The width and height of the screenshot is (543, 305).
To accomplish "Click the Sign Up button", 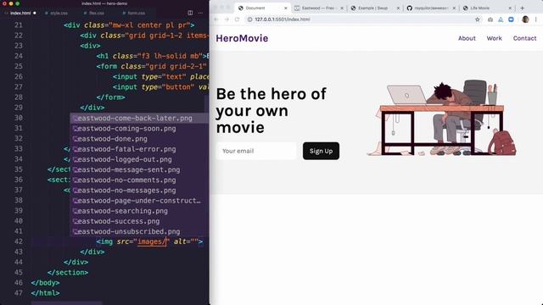I will click(321, 151).
